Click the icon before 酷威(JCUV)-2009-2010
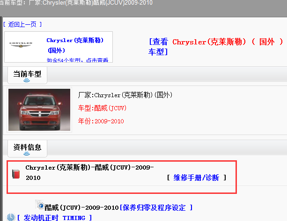The width and height of the screenshot is (287, 221). click(40, 204)
